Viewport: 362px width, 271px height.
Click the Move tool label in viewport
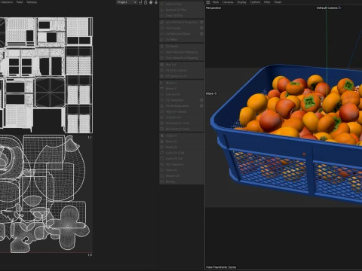(x=210, y=93)
